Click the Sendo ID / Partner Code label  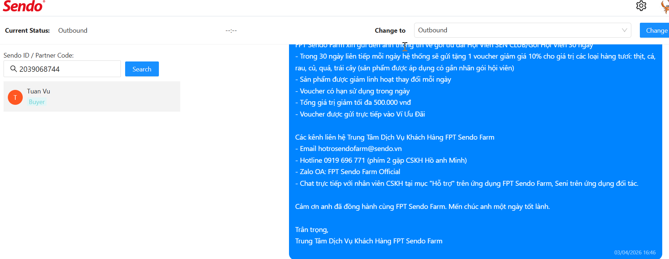click(39, 55)
